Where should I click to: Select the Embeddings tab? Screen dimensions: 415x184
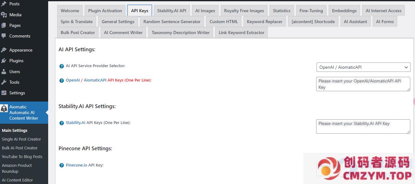tap(344, 11)
